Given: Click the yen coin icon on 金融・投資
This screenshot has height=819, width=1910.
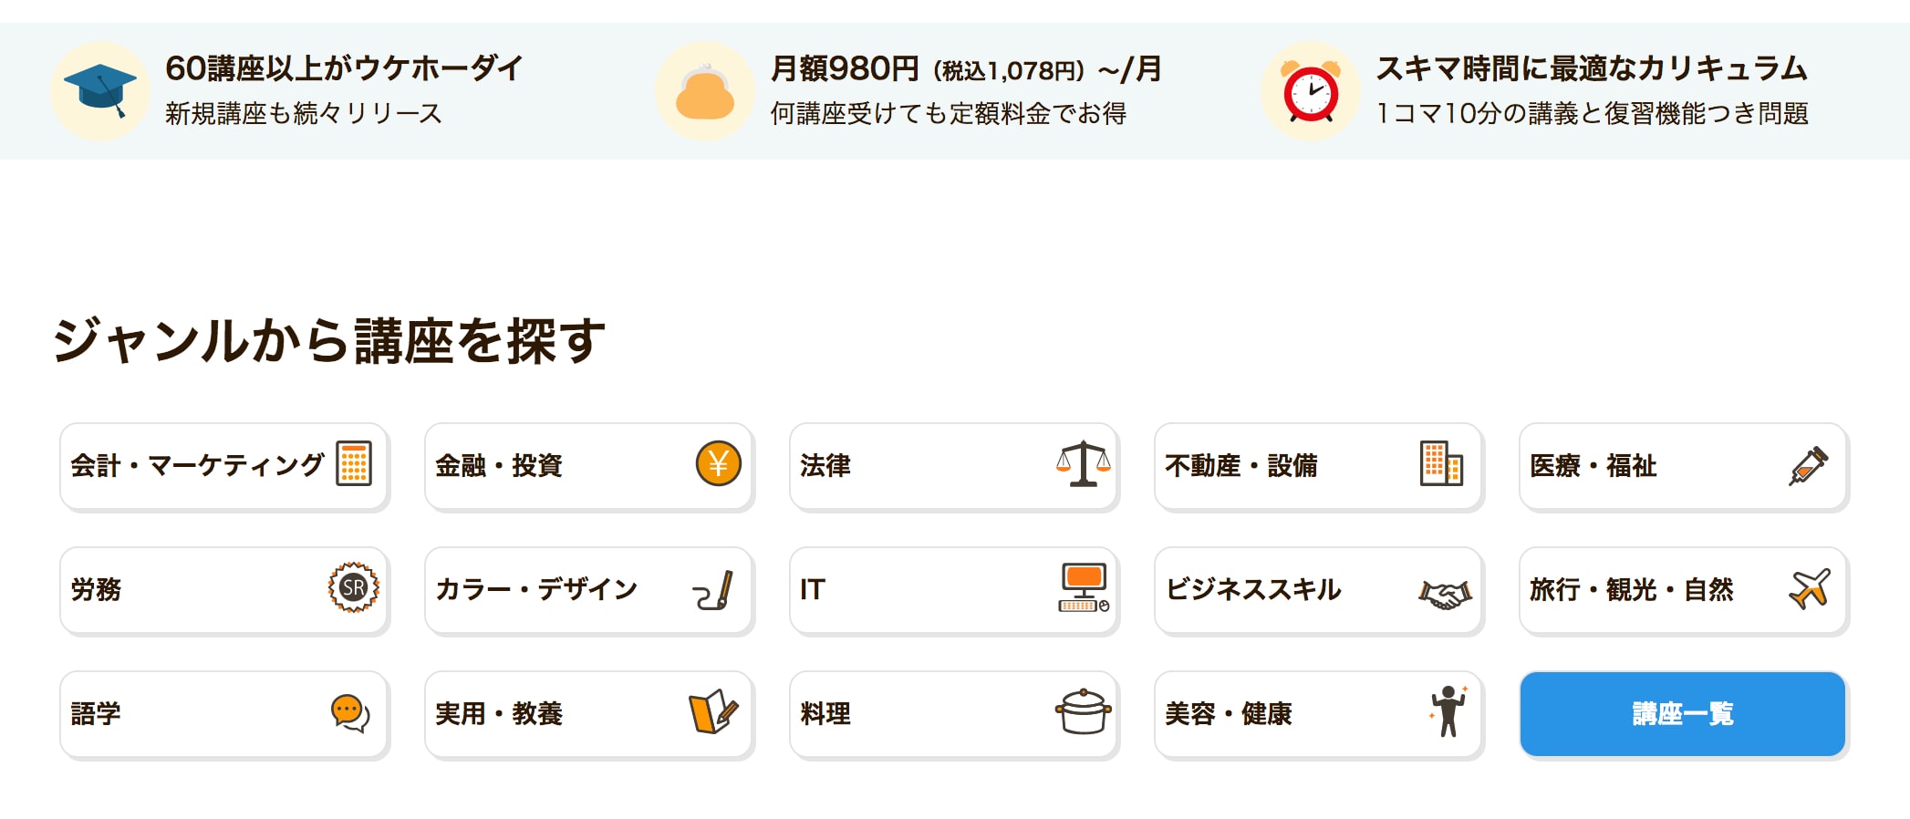Looking at the screenshot, I should point(718,463).
